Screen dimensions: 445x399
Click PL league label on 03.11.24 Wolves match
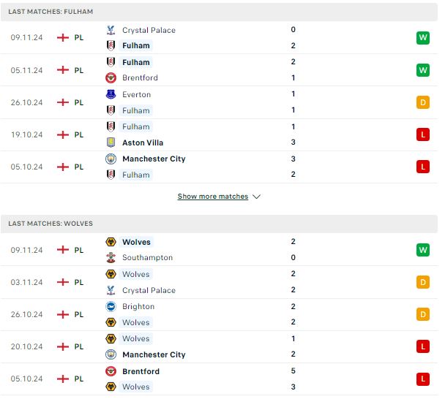[x=79, y=282]
